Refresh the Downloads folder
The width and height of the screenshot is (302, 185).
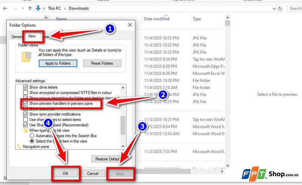pyautogui.click(x=280, y=9)
